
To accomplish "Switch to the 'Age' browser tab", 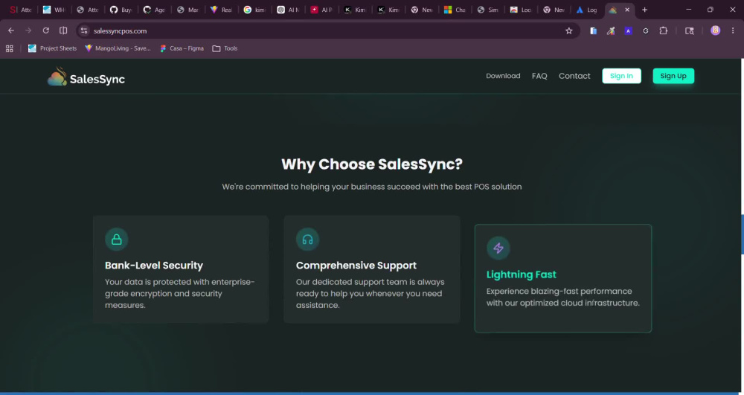I will click(x=154, y=10).
